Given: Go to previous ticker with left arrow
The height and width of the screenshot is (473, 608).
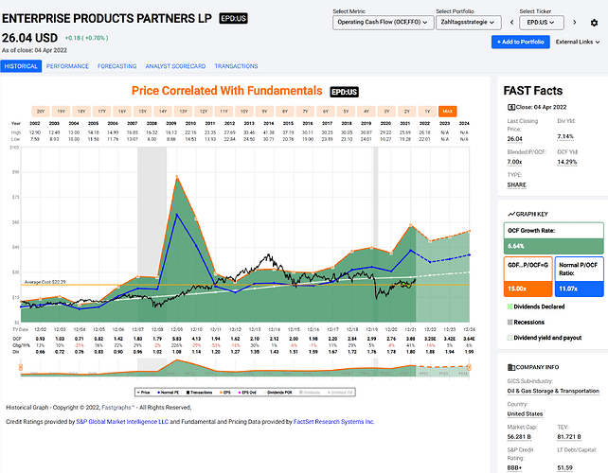Looking at the screenshot, I should (x=511, y=23).
